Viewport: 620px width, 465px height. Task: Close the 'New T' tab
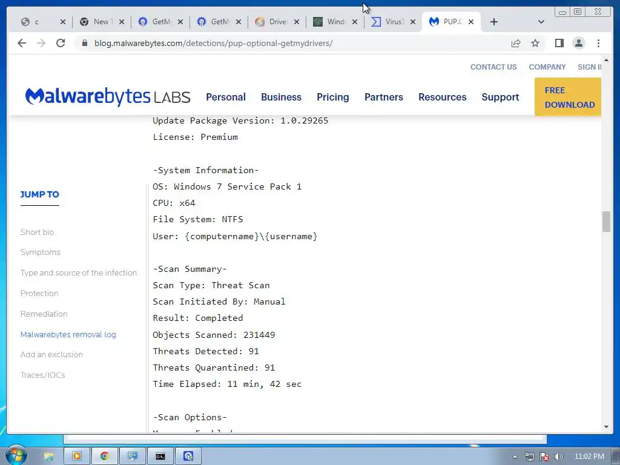pyautogui.click(x=122, y=22)
